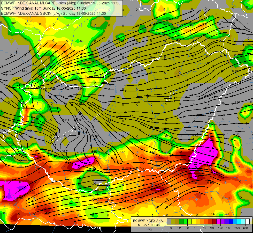Click the SBCIN (J/kg) title line

(53, 13)
